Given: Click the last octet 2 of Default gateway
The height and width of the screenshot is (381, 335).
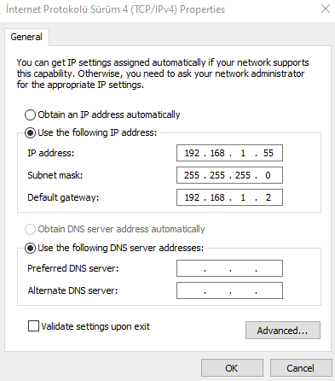Looking at the screenshot, I should pos(269,197).
